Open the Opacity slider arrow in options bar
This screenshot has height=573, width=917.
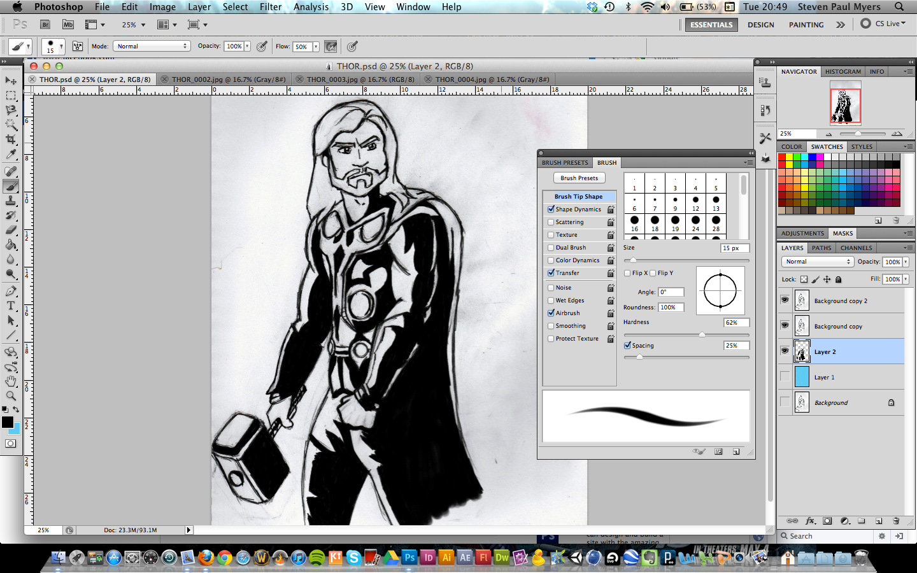(247, 46)
